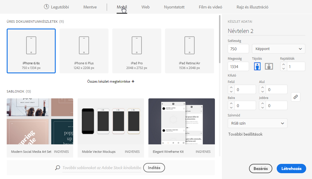Increase Rajztáblák artboard count
312x179 pixels.
pyautogui.click(x=283, y=65)
